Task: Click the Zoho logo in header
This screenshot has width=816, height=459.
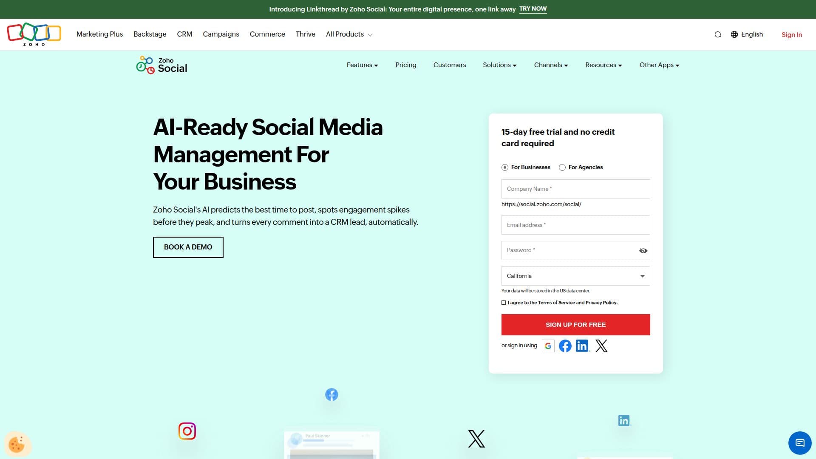Action: click(x=34, y=34)
